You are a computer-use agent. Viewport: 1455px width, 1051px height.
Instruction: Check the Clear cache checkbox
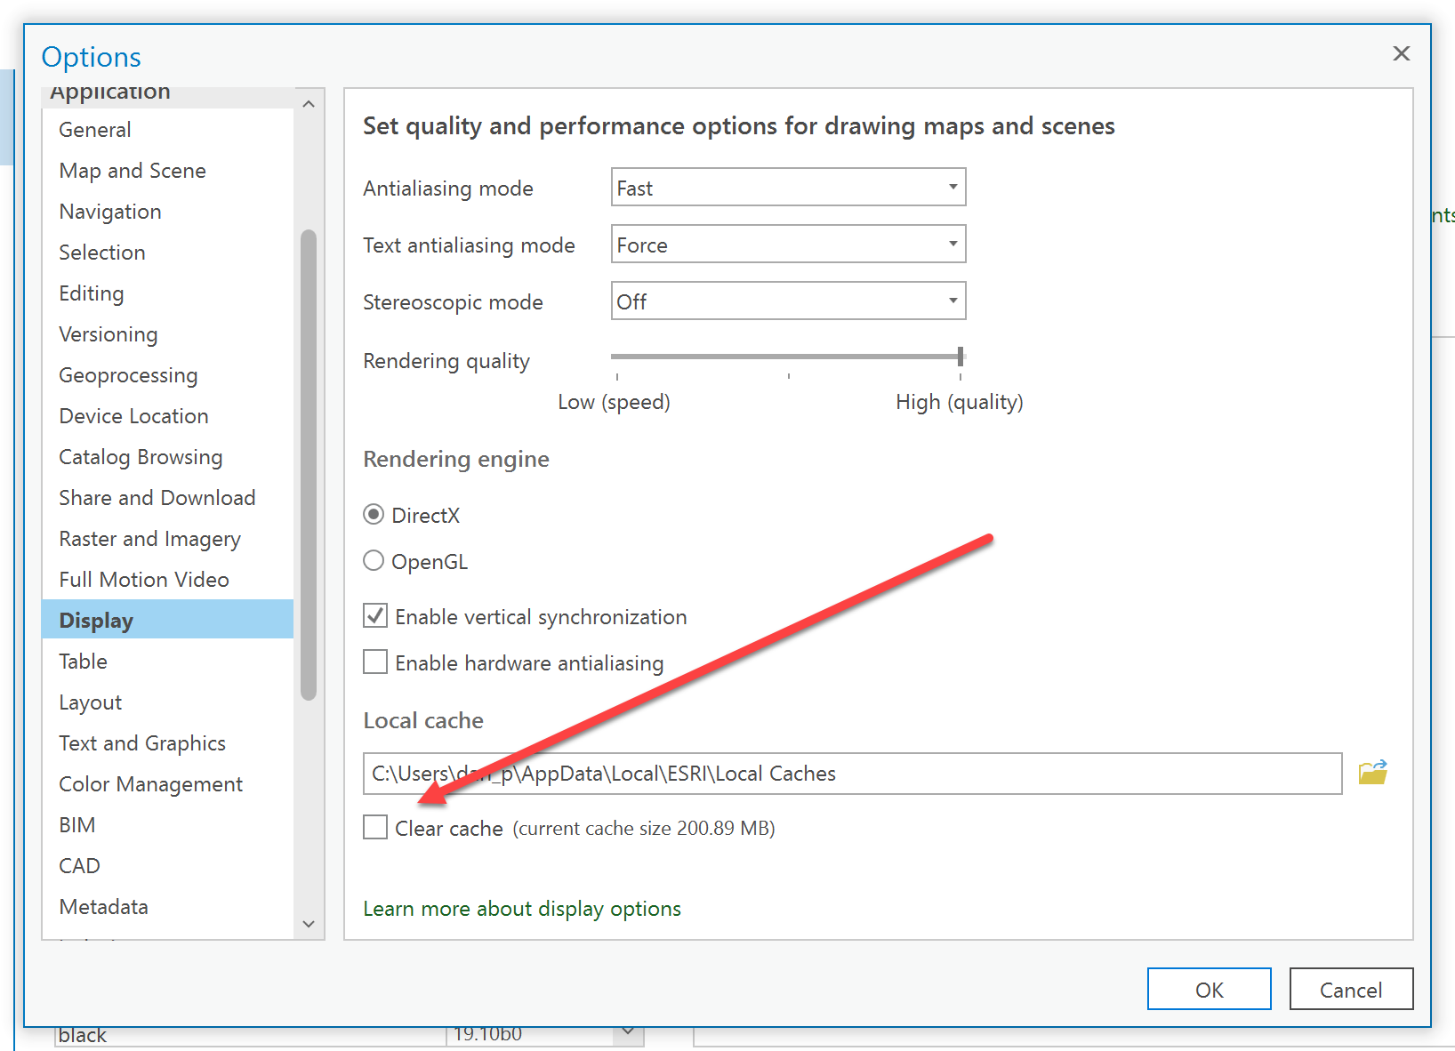point(375,828)
